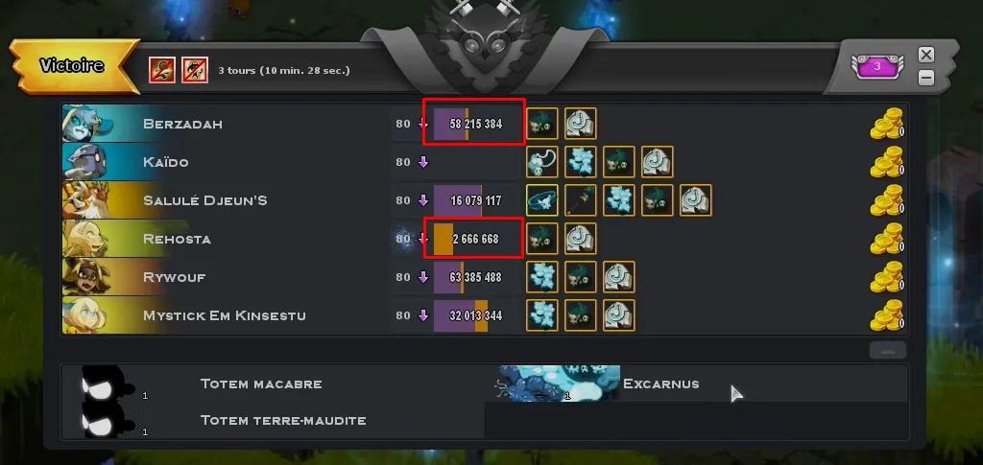Click the skull bush loot in Mystick Em Kinsestu's row

(581, 314)
